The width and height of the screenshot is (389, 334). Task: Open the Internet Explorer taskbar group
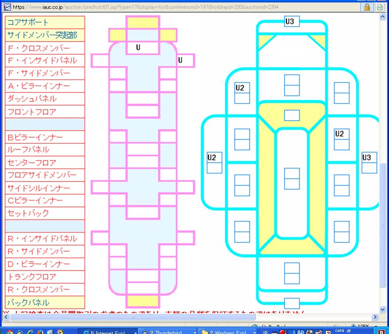pos(106,331)
